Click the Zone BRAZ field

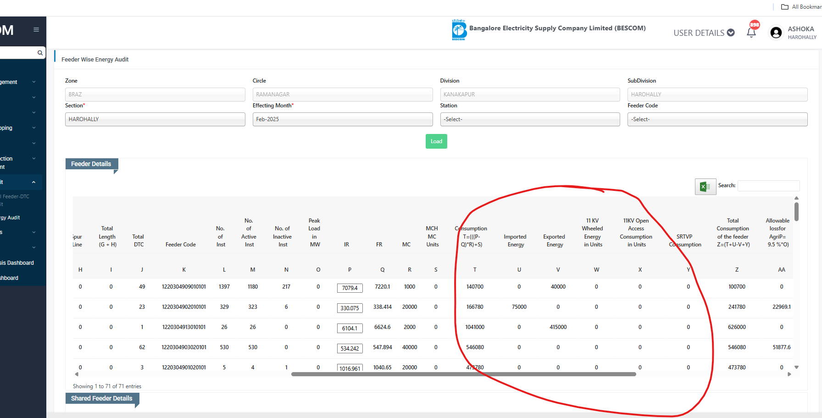pos(155,95)
